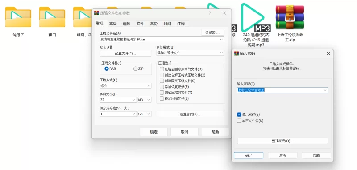Close the 压缩文件名和参数 dialog

coord(224,13)
